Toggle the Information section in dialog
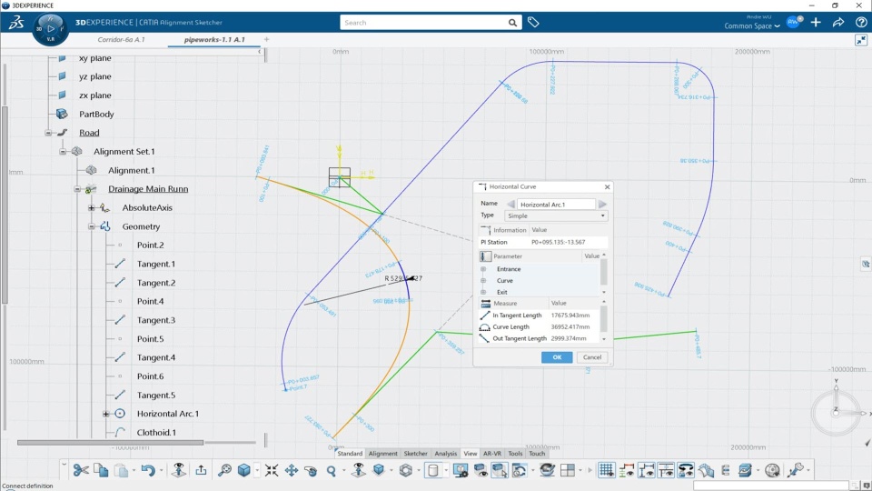 point(485,230)
